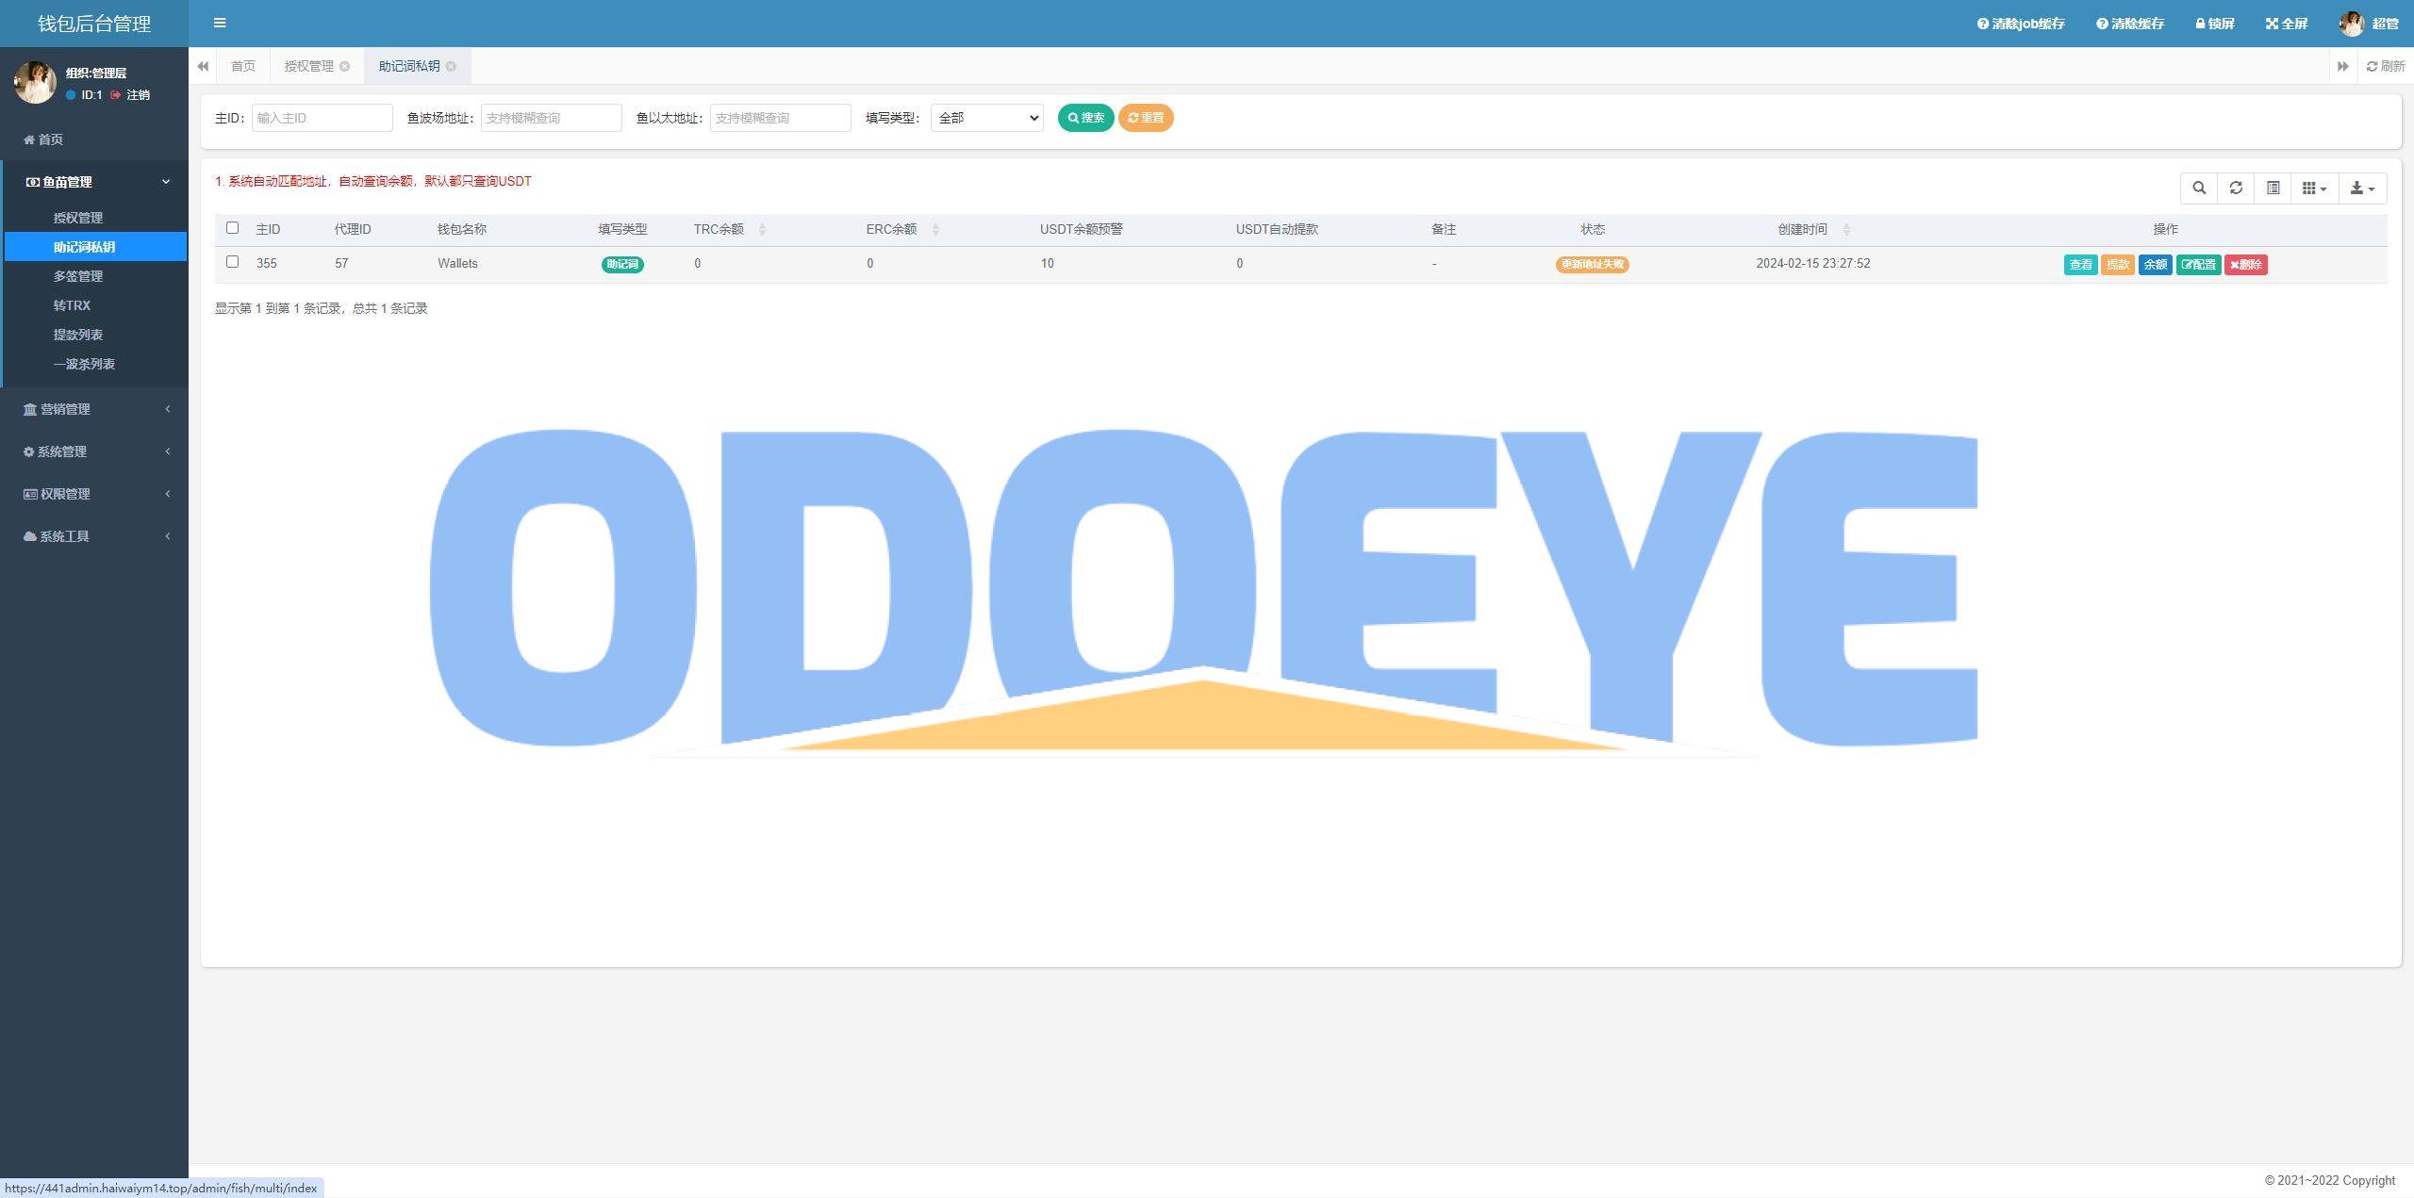Click the Wallets name cell
2414x1198 pixels.
pos(457,264)
